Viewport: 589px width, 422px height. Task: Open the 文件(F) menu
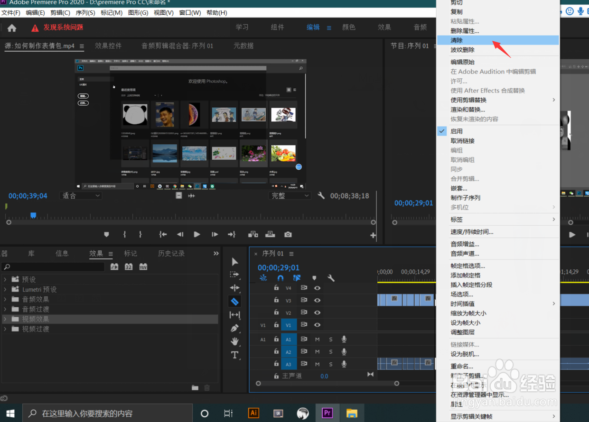(x=11, y=13)
